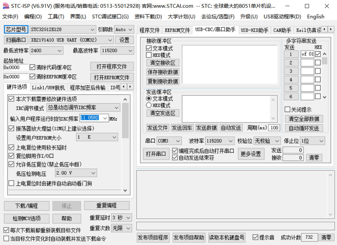Toggle 清除EEPROM缓冲区 checkbox
This screenshot has height=245, width=337.
click(x=32, y=77)
